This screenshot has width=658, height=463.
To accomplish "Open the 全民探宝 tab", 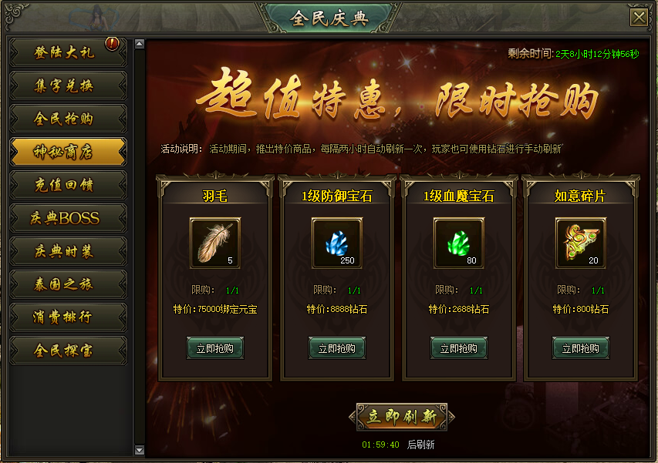I will tap(68, 351).
